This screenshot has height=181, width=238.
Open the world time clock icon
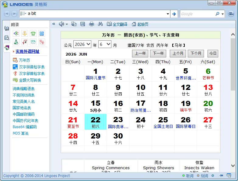coord(42,33)
